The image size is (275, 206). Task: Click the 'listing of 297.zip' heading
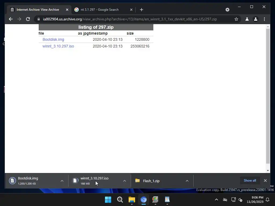pos(96,27)
